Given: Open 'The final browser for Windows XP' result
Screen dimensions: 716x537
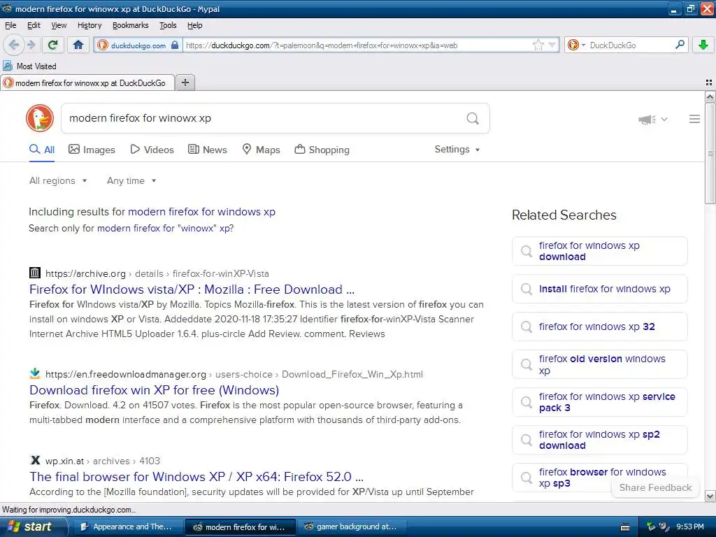Looking at the screenshot, I should click(x=196, y=477).
